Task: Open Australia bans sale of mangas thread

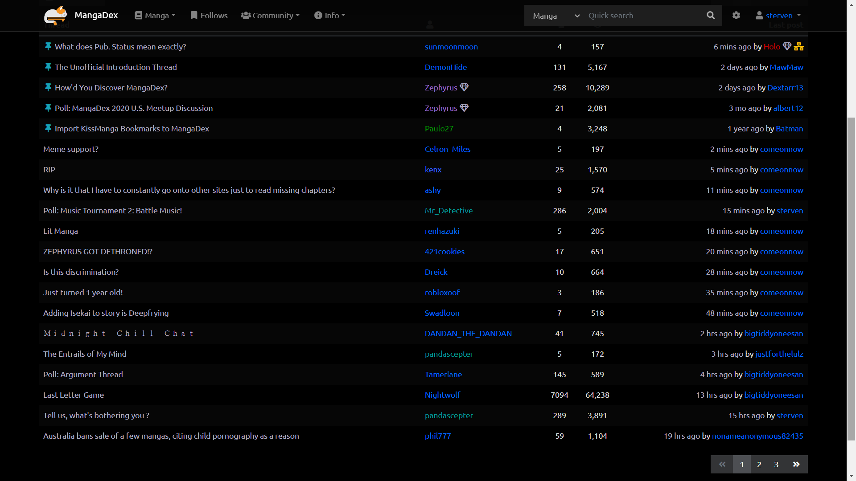Action: (x=171, y=436)
